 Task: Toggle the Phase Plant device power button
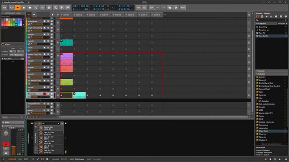(x=36, y=124)
